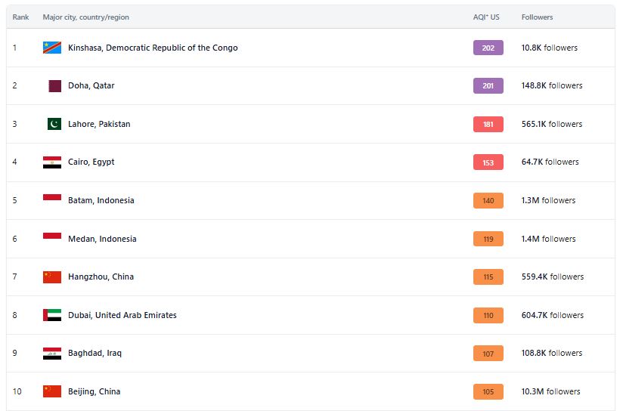The height and width of the screenshot is (411, 623).
Task: Open the Lahore, Pakistan city page
Action: (99, 124)
